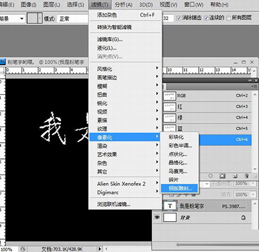Screen dimensions: 259x252
Task: Enable the 所有图层 checkbox
Action: point(229,18)
